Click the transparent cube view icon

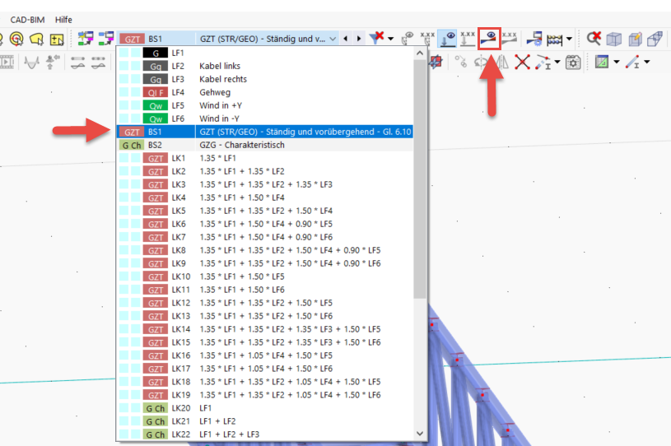(x=614, y=39)
